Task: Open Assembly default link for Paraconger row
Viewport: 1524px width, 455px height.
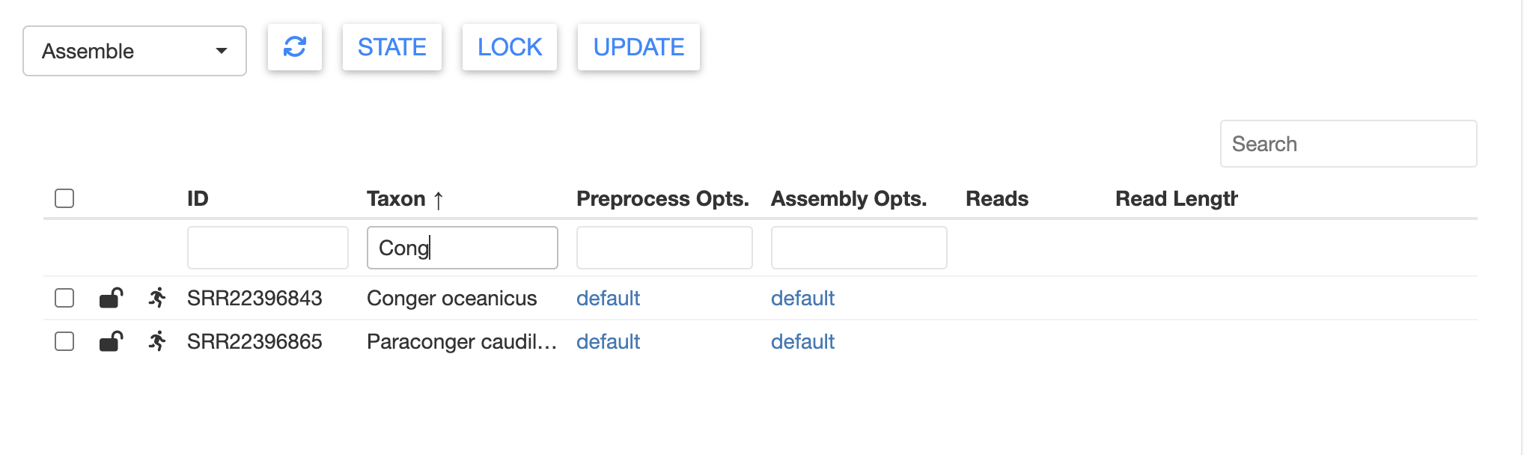Action: 802,341
